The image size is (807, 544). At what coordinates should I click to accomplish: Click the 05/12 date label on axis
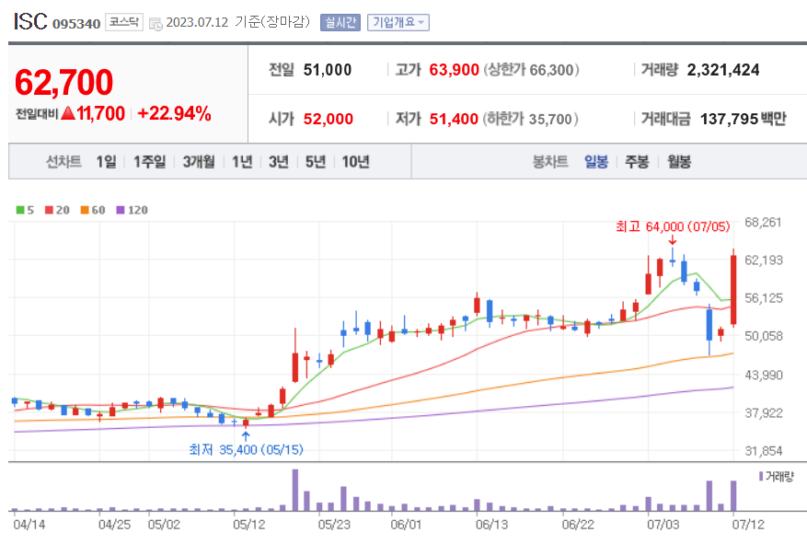249,525
